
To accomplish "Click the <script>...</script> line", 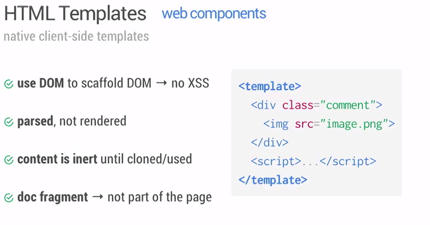I will point(313,162).
